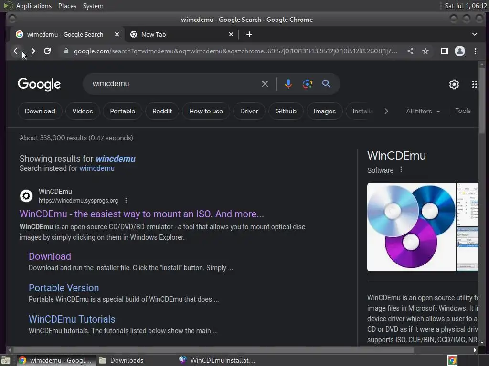Screen dimensions: 489x366
Task: Click the browser forward arrow
Action: [32, 51]
